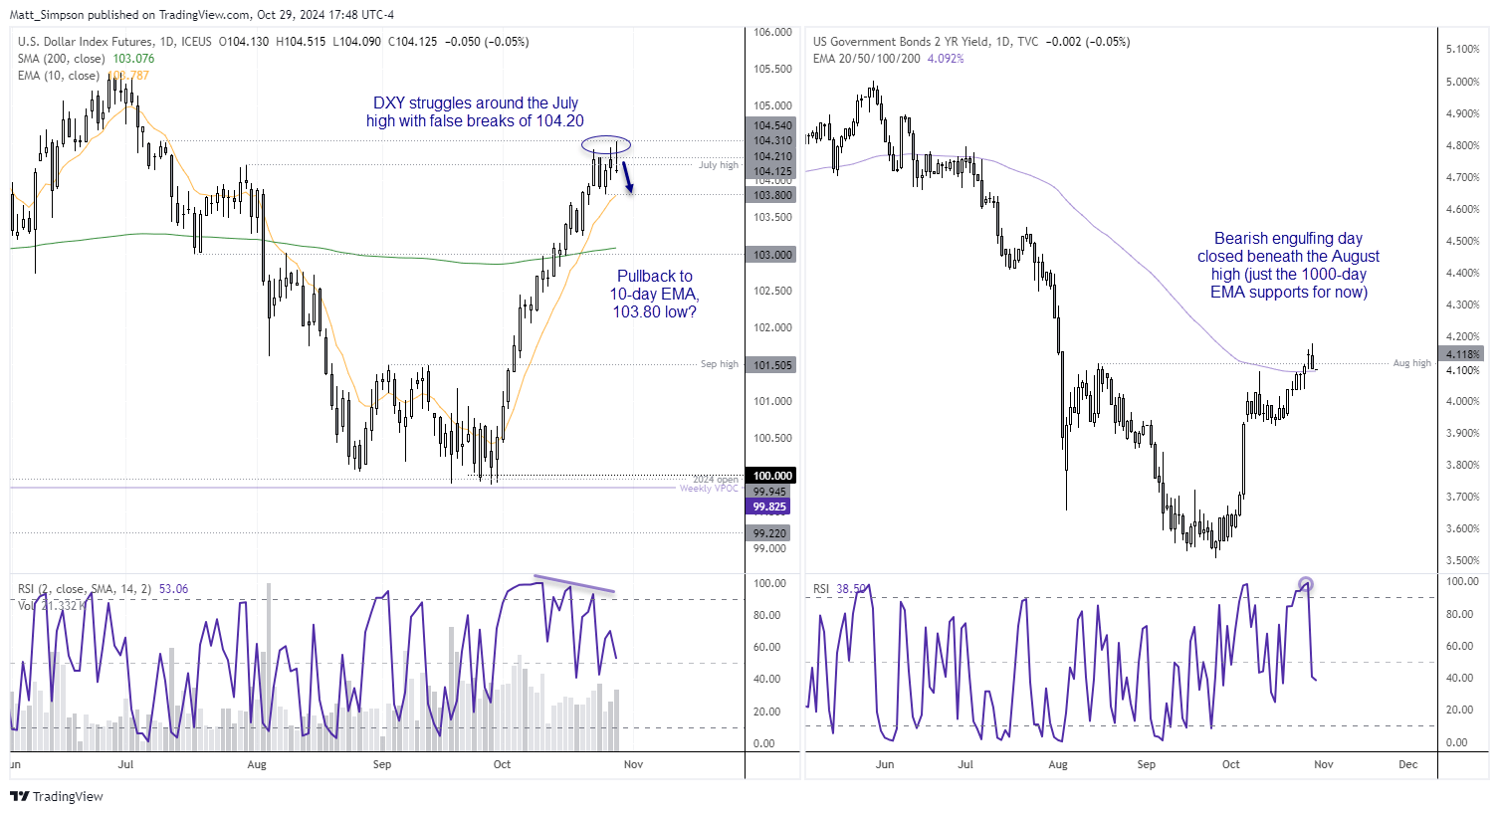Click the 'DXY struggles around the July high' annotation

click(475, 111)
